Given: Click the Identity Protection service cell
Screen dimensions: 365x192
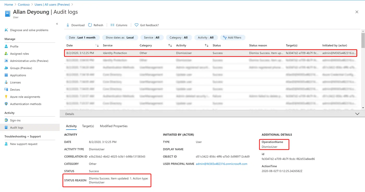Looking at the screenshot, I should 115,53.
